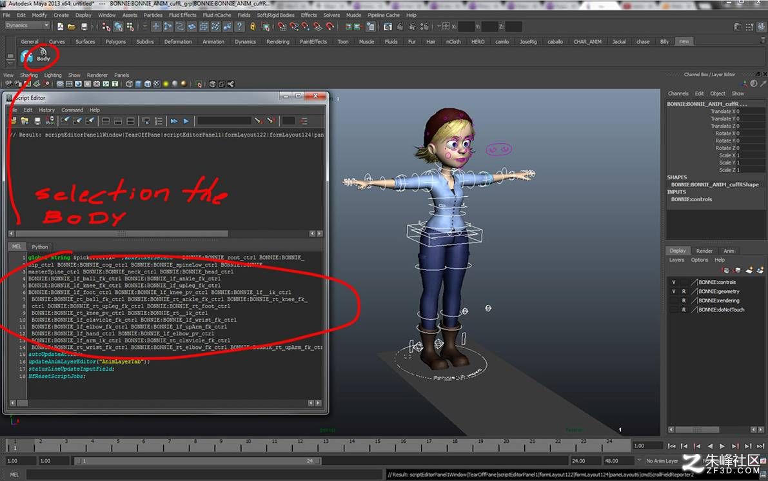Toggle the lock selection padlock icon
Screen dimensions: 768x481
[253, 26]
